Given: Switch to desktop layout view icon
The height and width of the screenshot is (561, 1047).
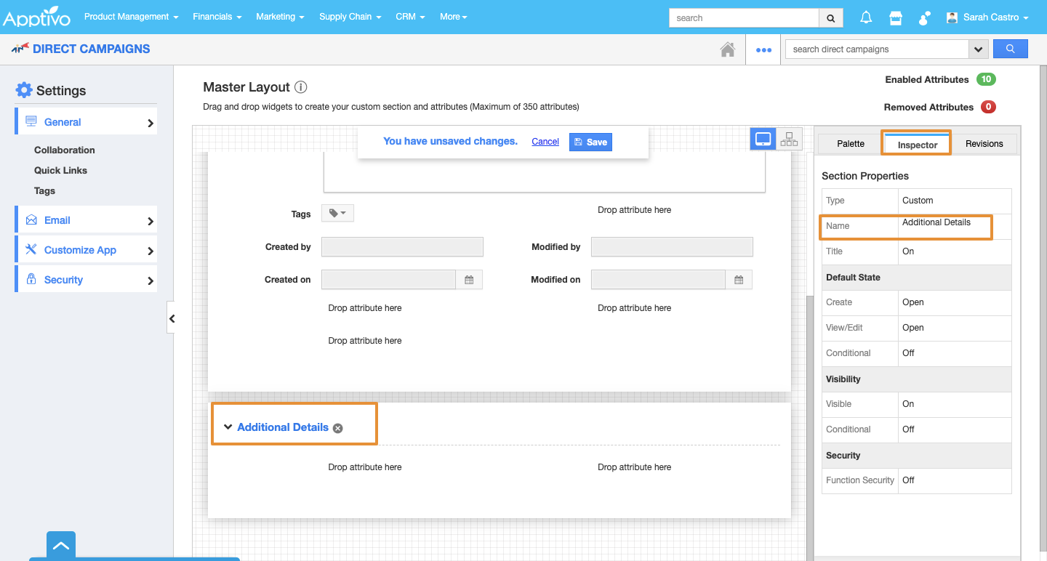Looking at the screenshot, I should [763, 139].
